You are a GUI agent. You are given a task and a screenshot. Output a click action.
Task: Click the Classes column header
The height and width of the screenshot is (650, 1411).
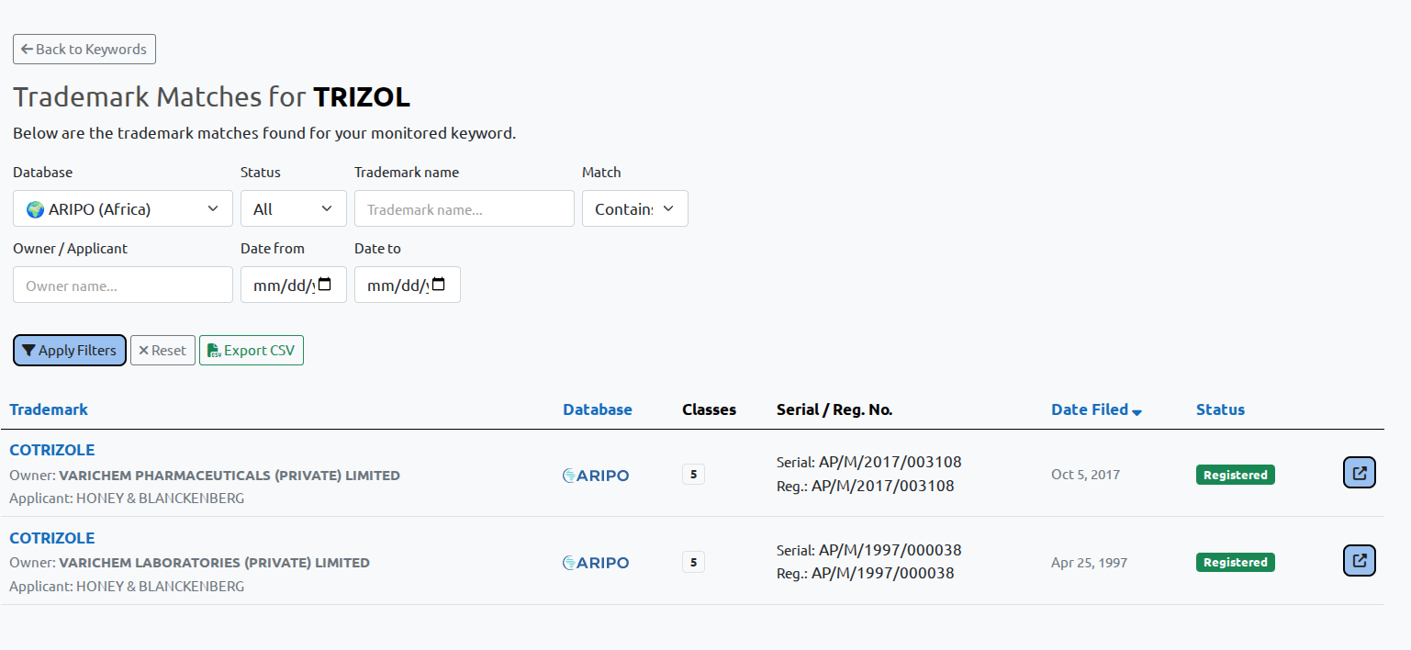(709, 409)
